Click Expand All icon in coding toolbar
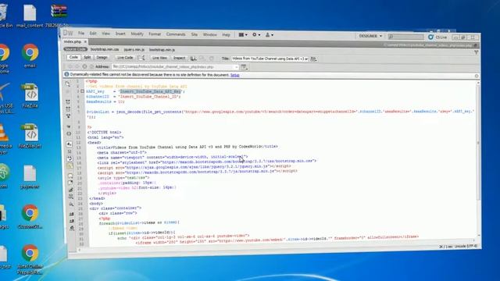The image size is (500, 281). point(69,116)
